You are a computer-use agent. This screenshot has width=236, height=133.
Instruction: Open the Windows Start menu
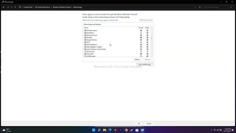(x=94, y=130)
